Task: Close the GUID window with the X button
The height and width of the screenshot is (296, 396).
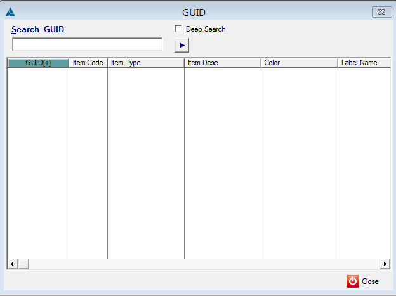Action: pos(381,12)
